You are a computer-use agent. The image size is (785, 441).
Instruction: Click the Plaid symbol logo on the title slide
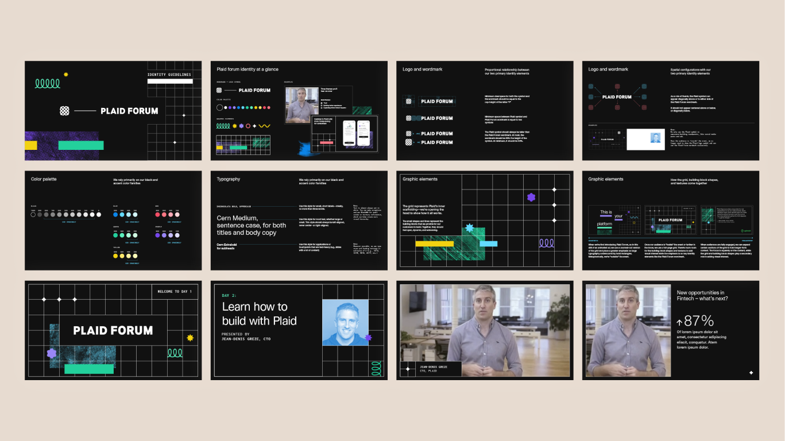(64, 111)
